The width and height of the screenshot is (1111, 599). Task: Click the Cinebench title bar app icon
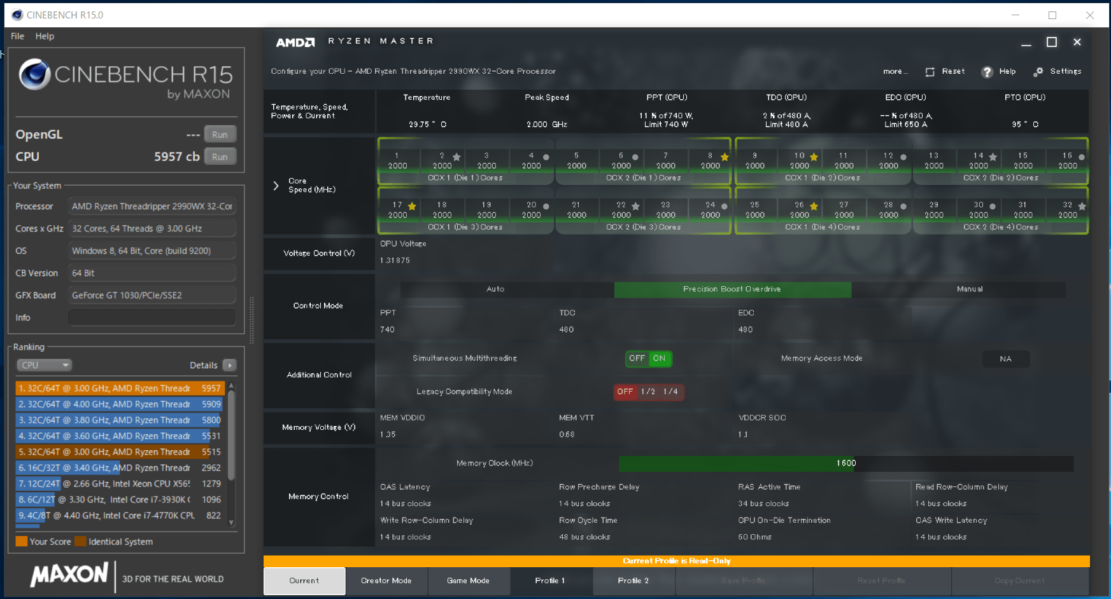17,15
